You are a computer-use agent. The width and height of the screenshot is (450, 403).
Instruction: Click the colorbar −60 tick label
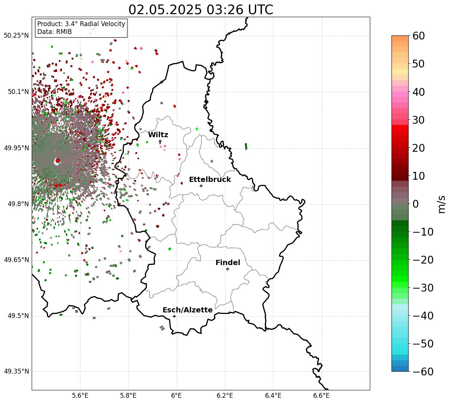[423, 371]
